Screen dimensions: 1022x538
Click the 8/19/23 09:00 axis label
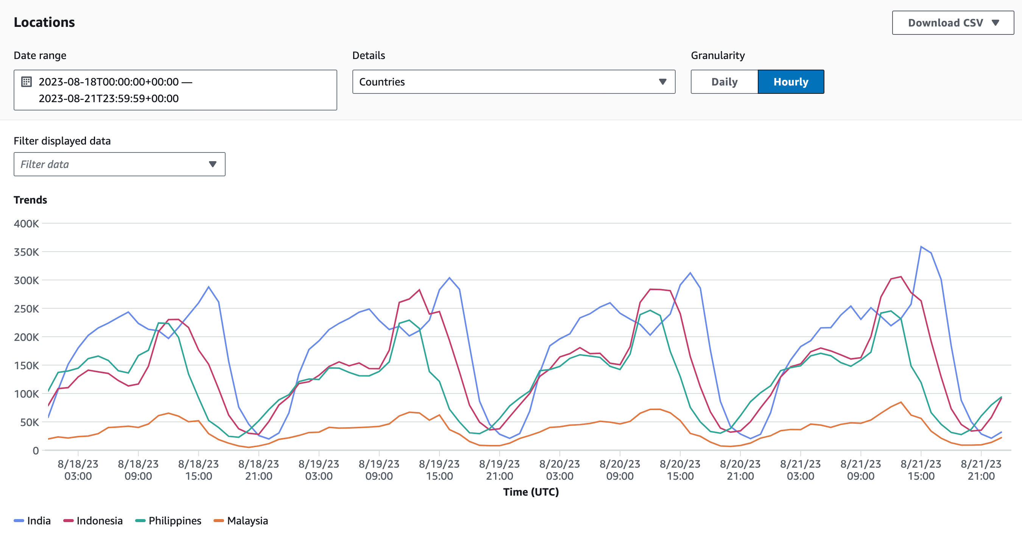[379, 470]
